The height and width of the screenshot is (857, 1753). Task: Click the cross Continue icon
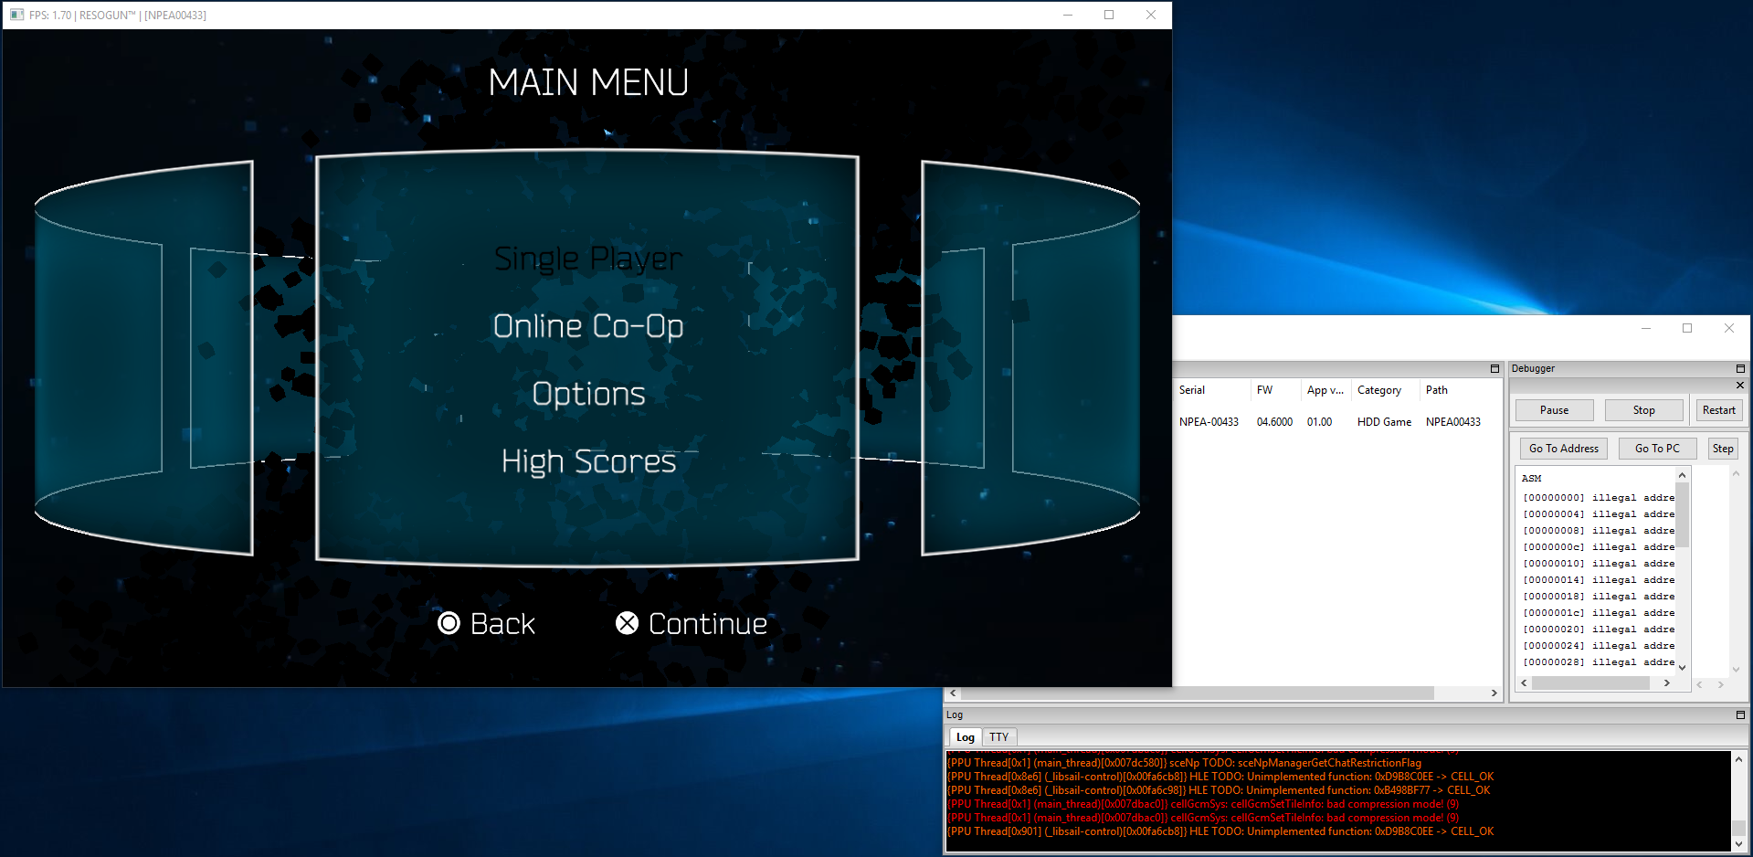coord(627,623)
